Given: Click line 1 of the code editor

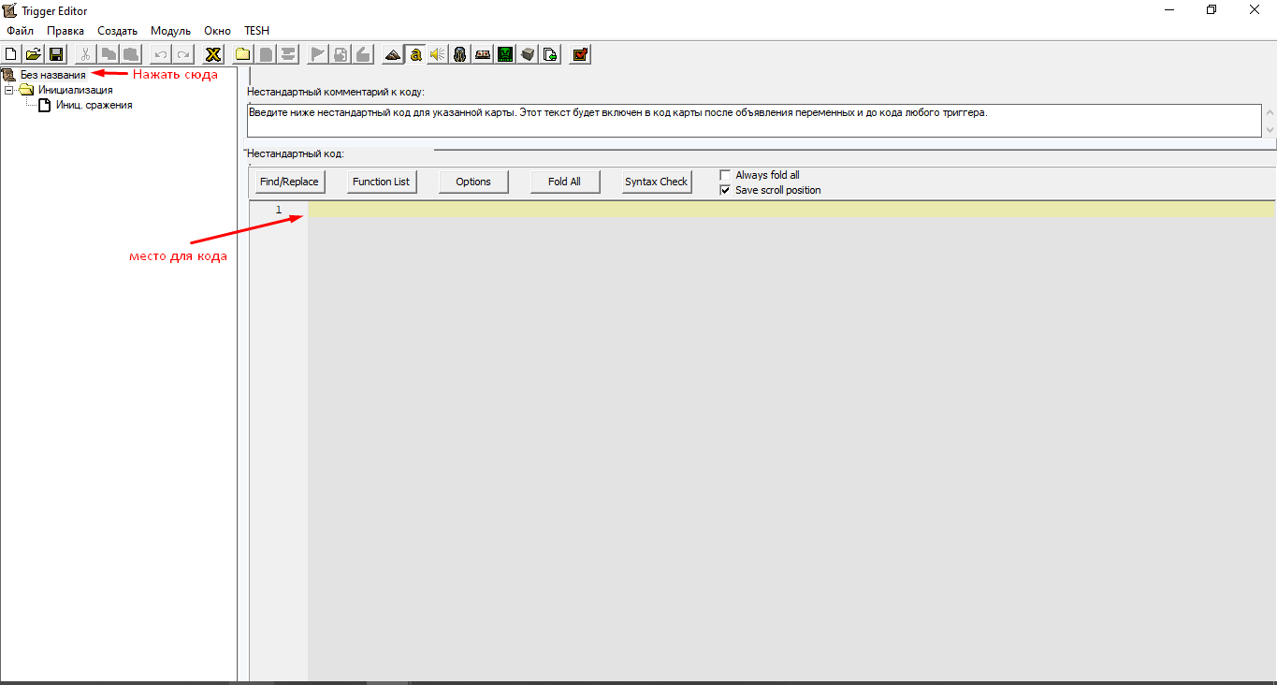Looking at the screenshot, I should (x=791, y=210).
